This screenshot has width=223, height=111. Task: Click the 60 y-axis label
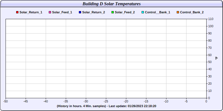[210, 55]
